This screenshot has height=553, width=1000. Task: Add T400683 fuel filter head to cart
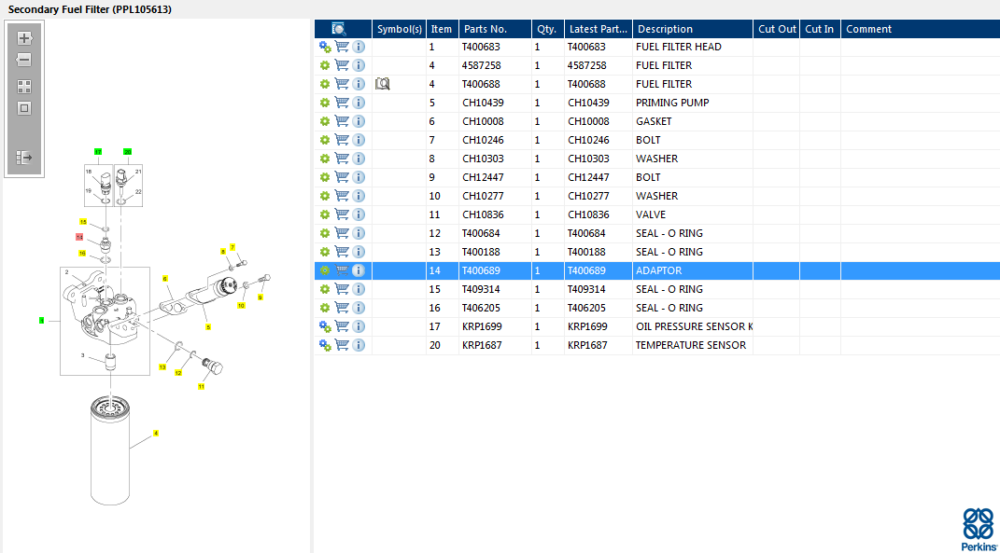342,47
